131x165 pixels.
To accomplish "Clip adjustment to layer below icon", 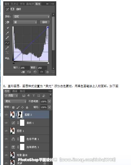I will (23, 72).
